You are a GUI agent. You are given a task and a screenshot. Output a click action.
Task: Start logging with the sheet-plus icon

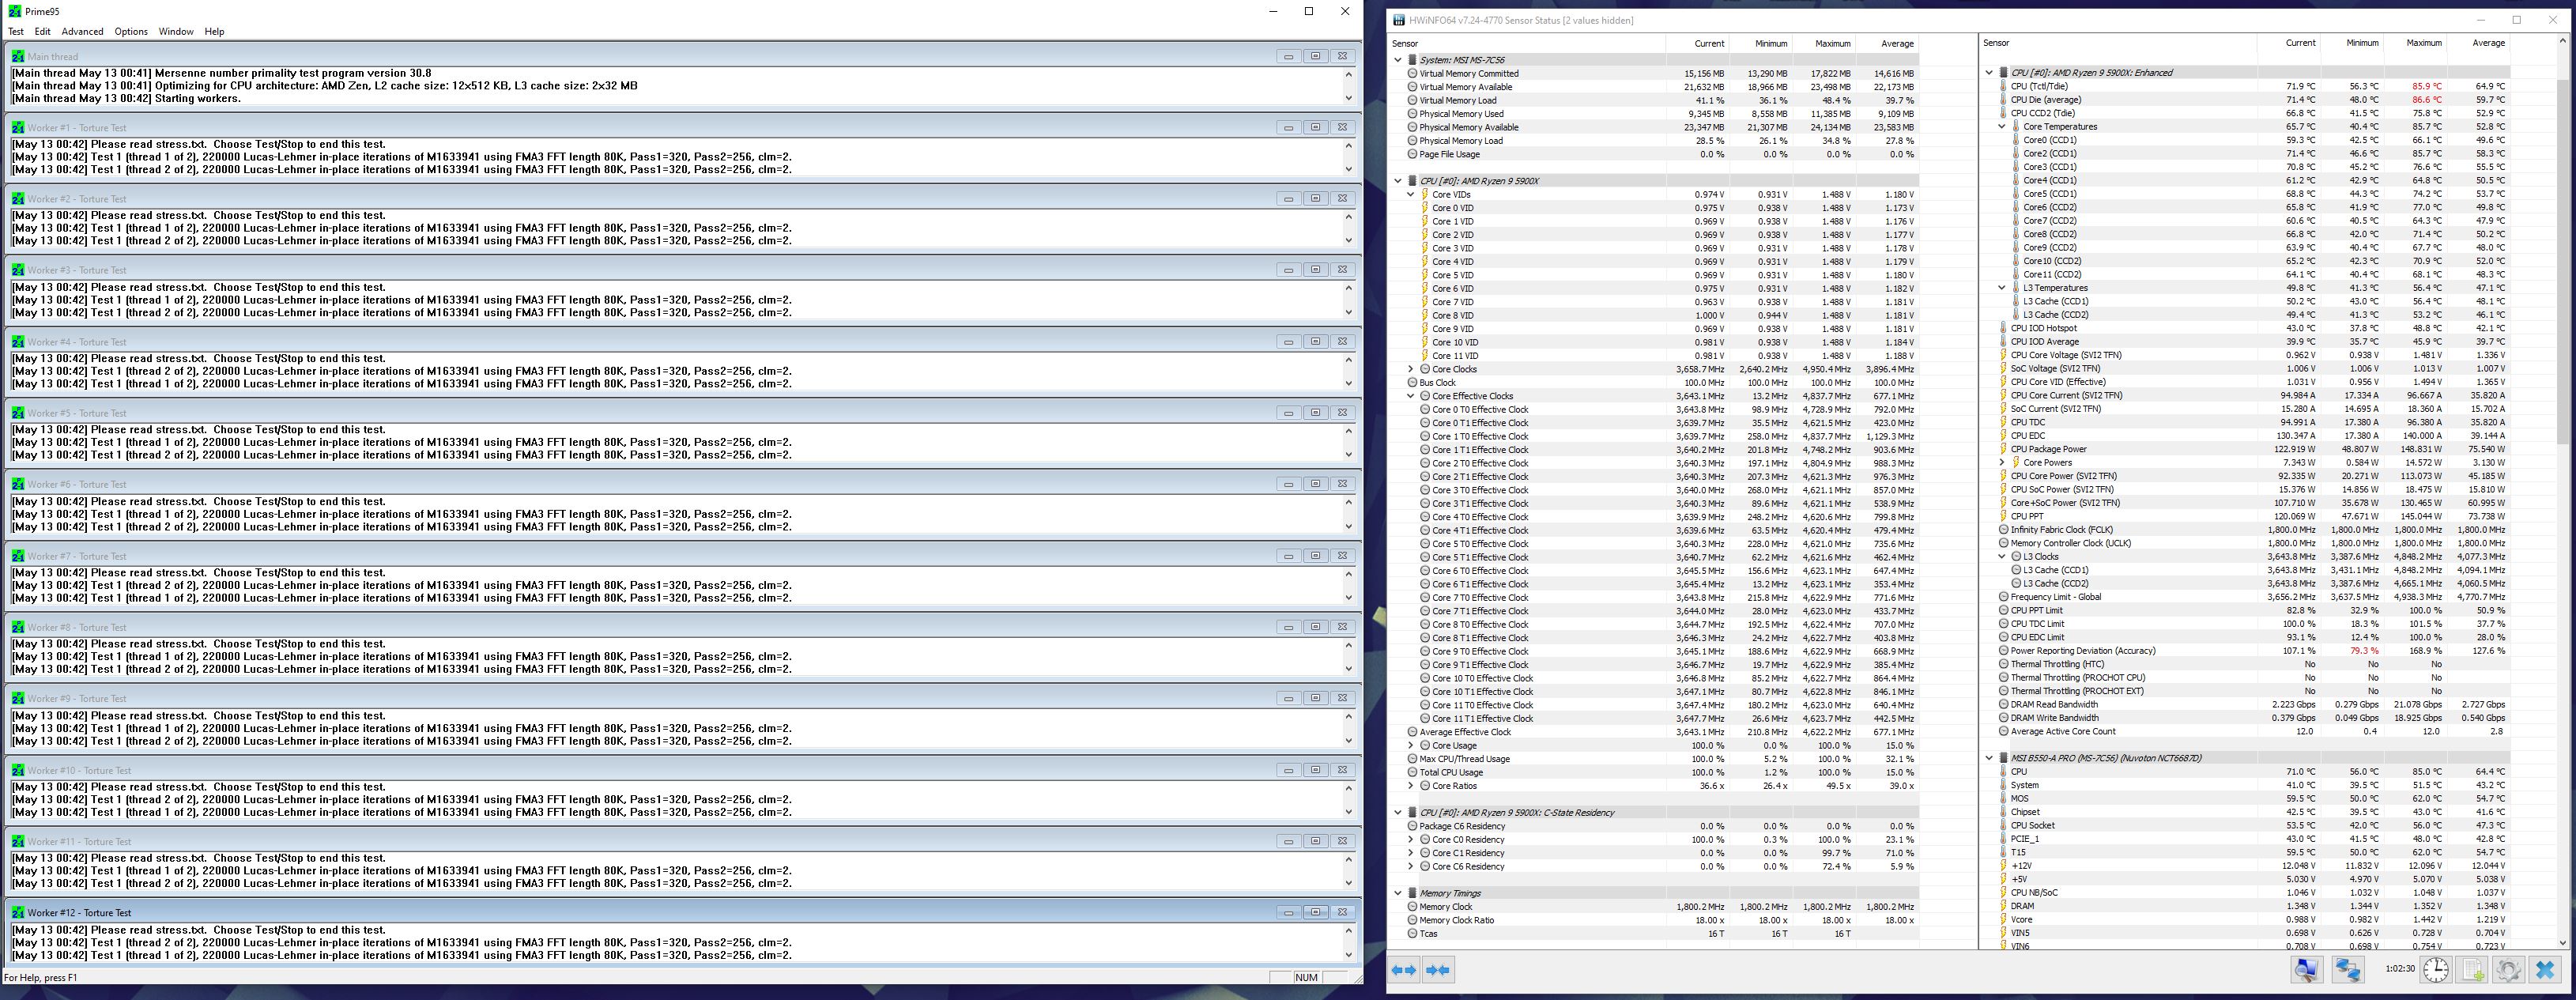tap(2472, 969)
